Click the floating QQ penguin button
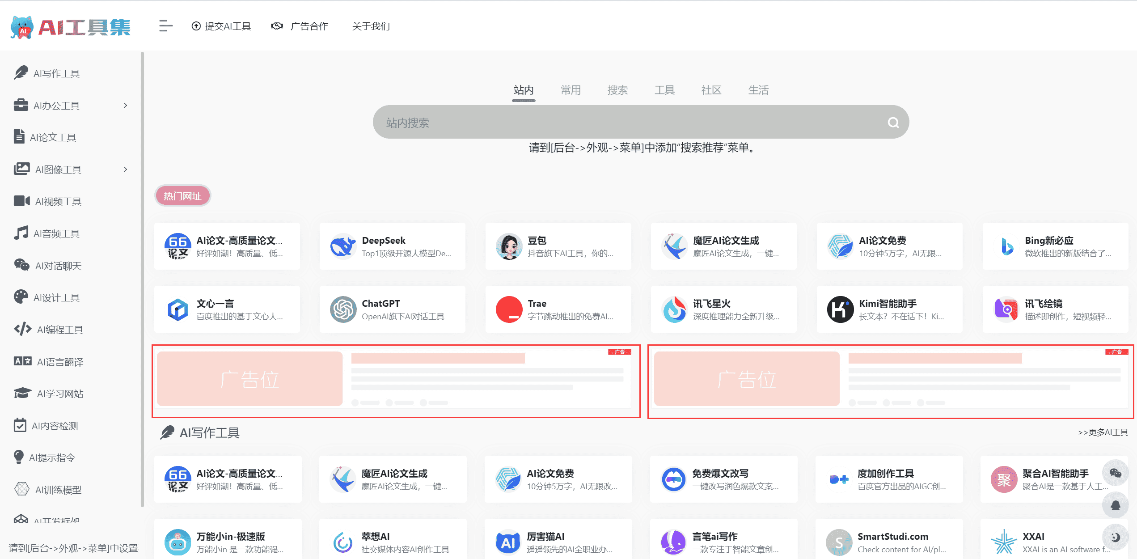Viewport: 1137px width, 559px height. (1115, 505)
